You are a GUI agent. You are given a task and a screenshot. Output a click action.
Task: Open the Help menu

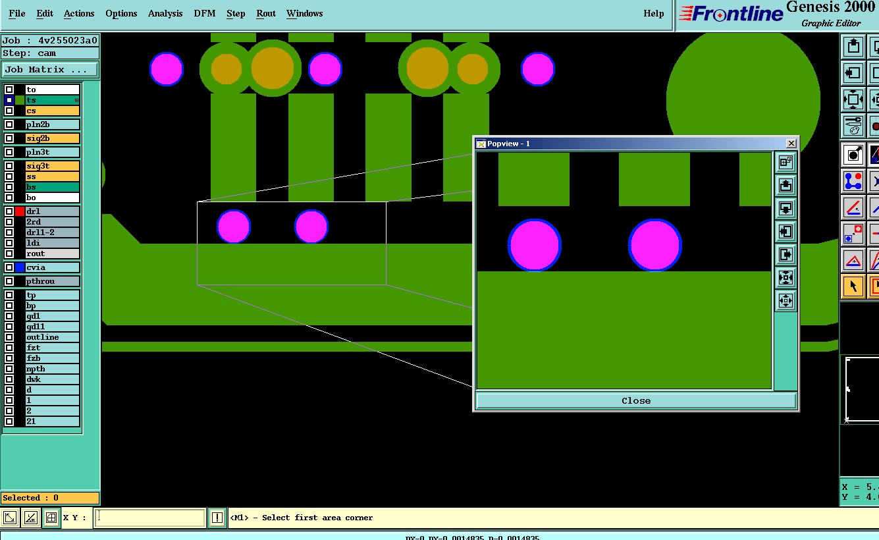tap(654, 13)
